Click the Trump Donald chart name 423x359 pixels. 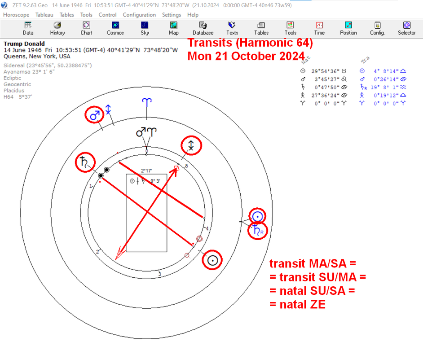click(24, 44)
